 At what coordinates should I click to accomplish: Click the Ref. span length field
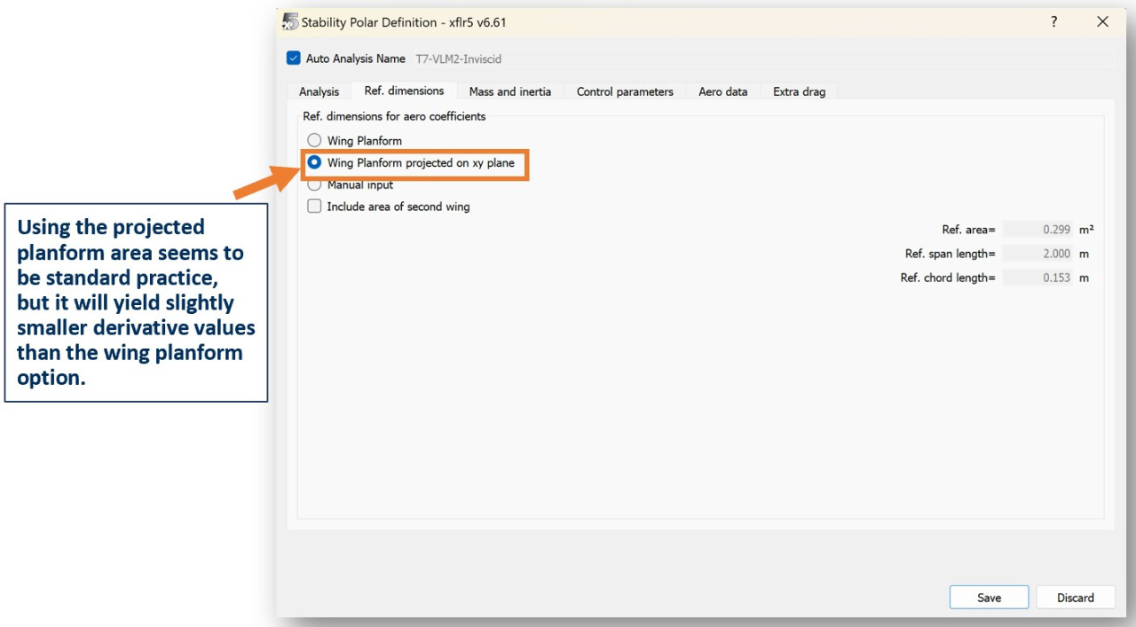(1037, 254)
